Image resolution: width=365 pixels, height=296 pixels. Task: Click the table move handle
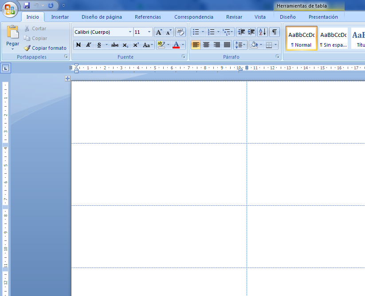[x=67, y=78]
